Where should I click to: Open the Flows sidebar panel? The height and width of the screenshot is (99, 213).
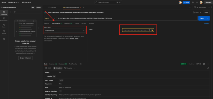4,26
